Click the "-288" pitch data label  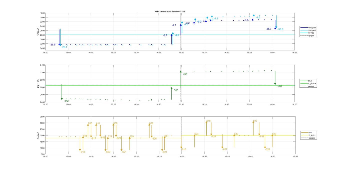[x=279, y=86]
